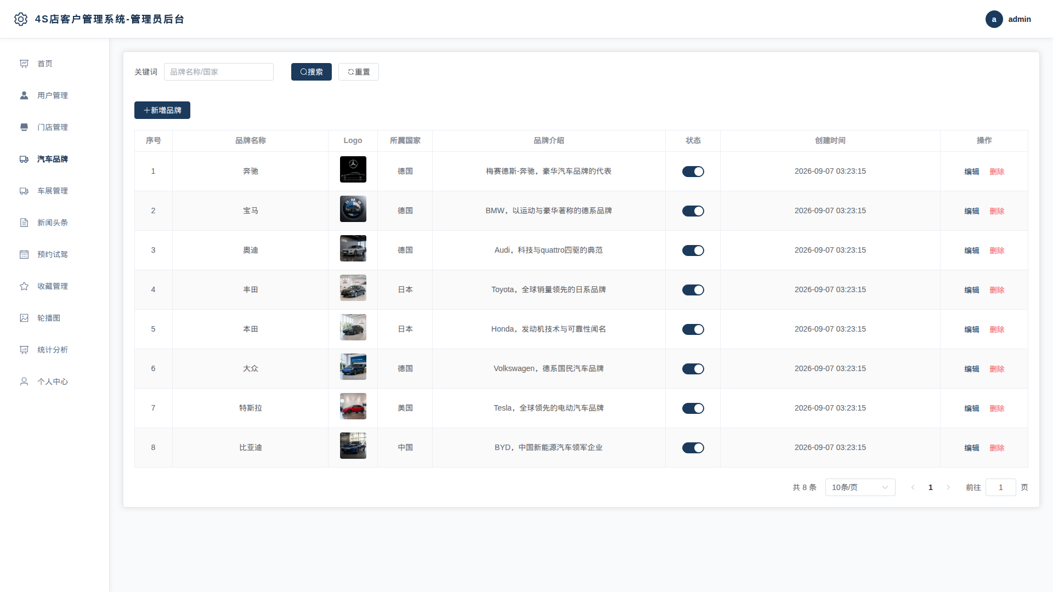The image size is (1053, 592).
Task: Click the 重置 reset button
Action: click(x=358, y=72)
